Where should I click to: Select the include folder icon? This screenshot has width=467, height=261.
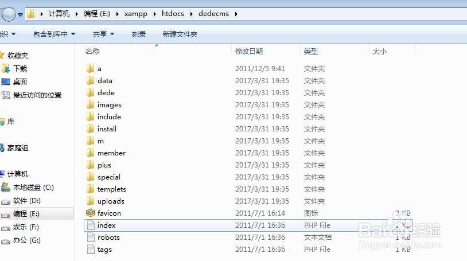tap(90, 117)
